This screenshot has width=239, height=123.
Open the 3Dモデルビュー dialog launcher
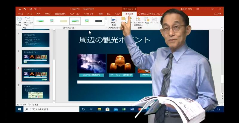(x=106, y=28)
